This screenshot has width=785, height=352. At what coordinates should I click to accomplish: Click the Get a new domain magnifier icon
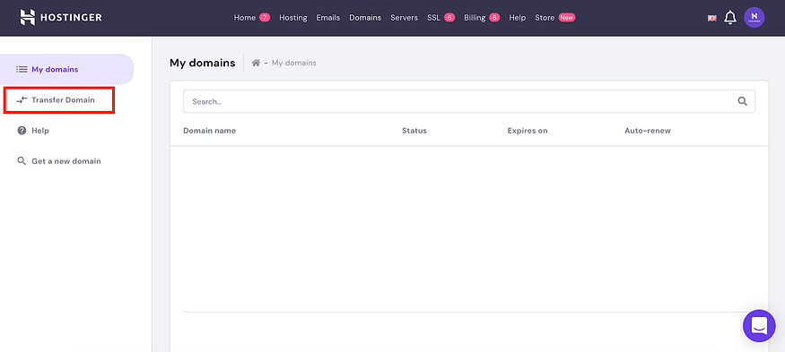[22, 161]
